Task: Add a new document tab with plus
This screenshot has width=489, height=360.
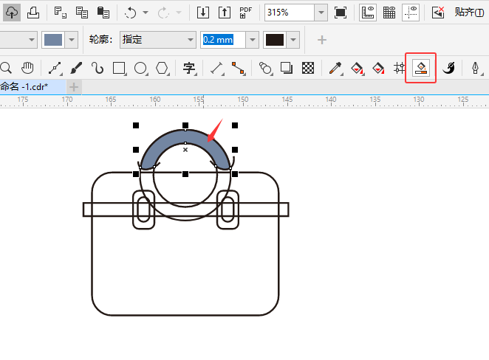Action: coord(74,87)
